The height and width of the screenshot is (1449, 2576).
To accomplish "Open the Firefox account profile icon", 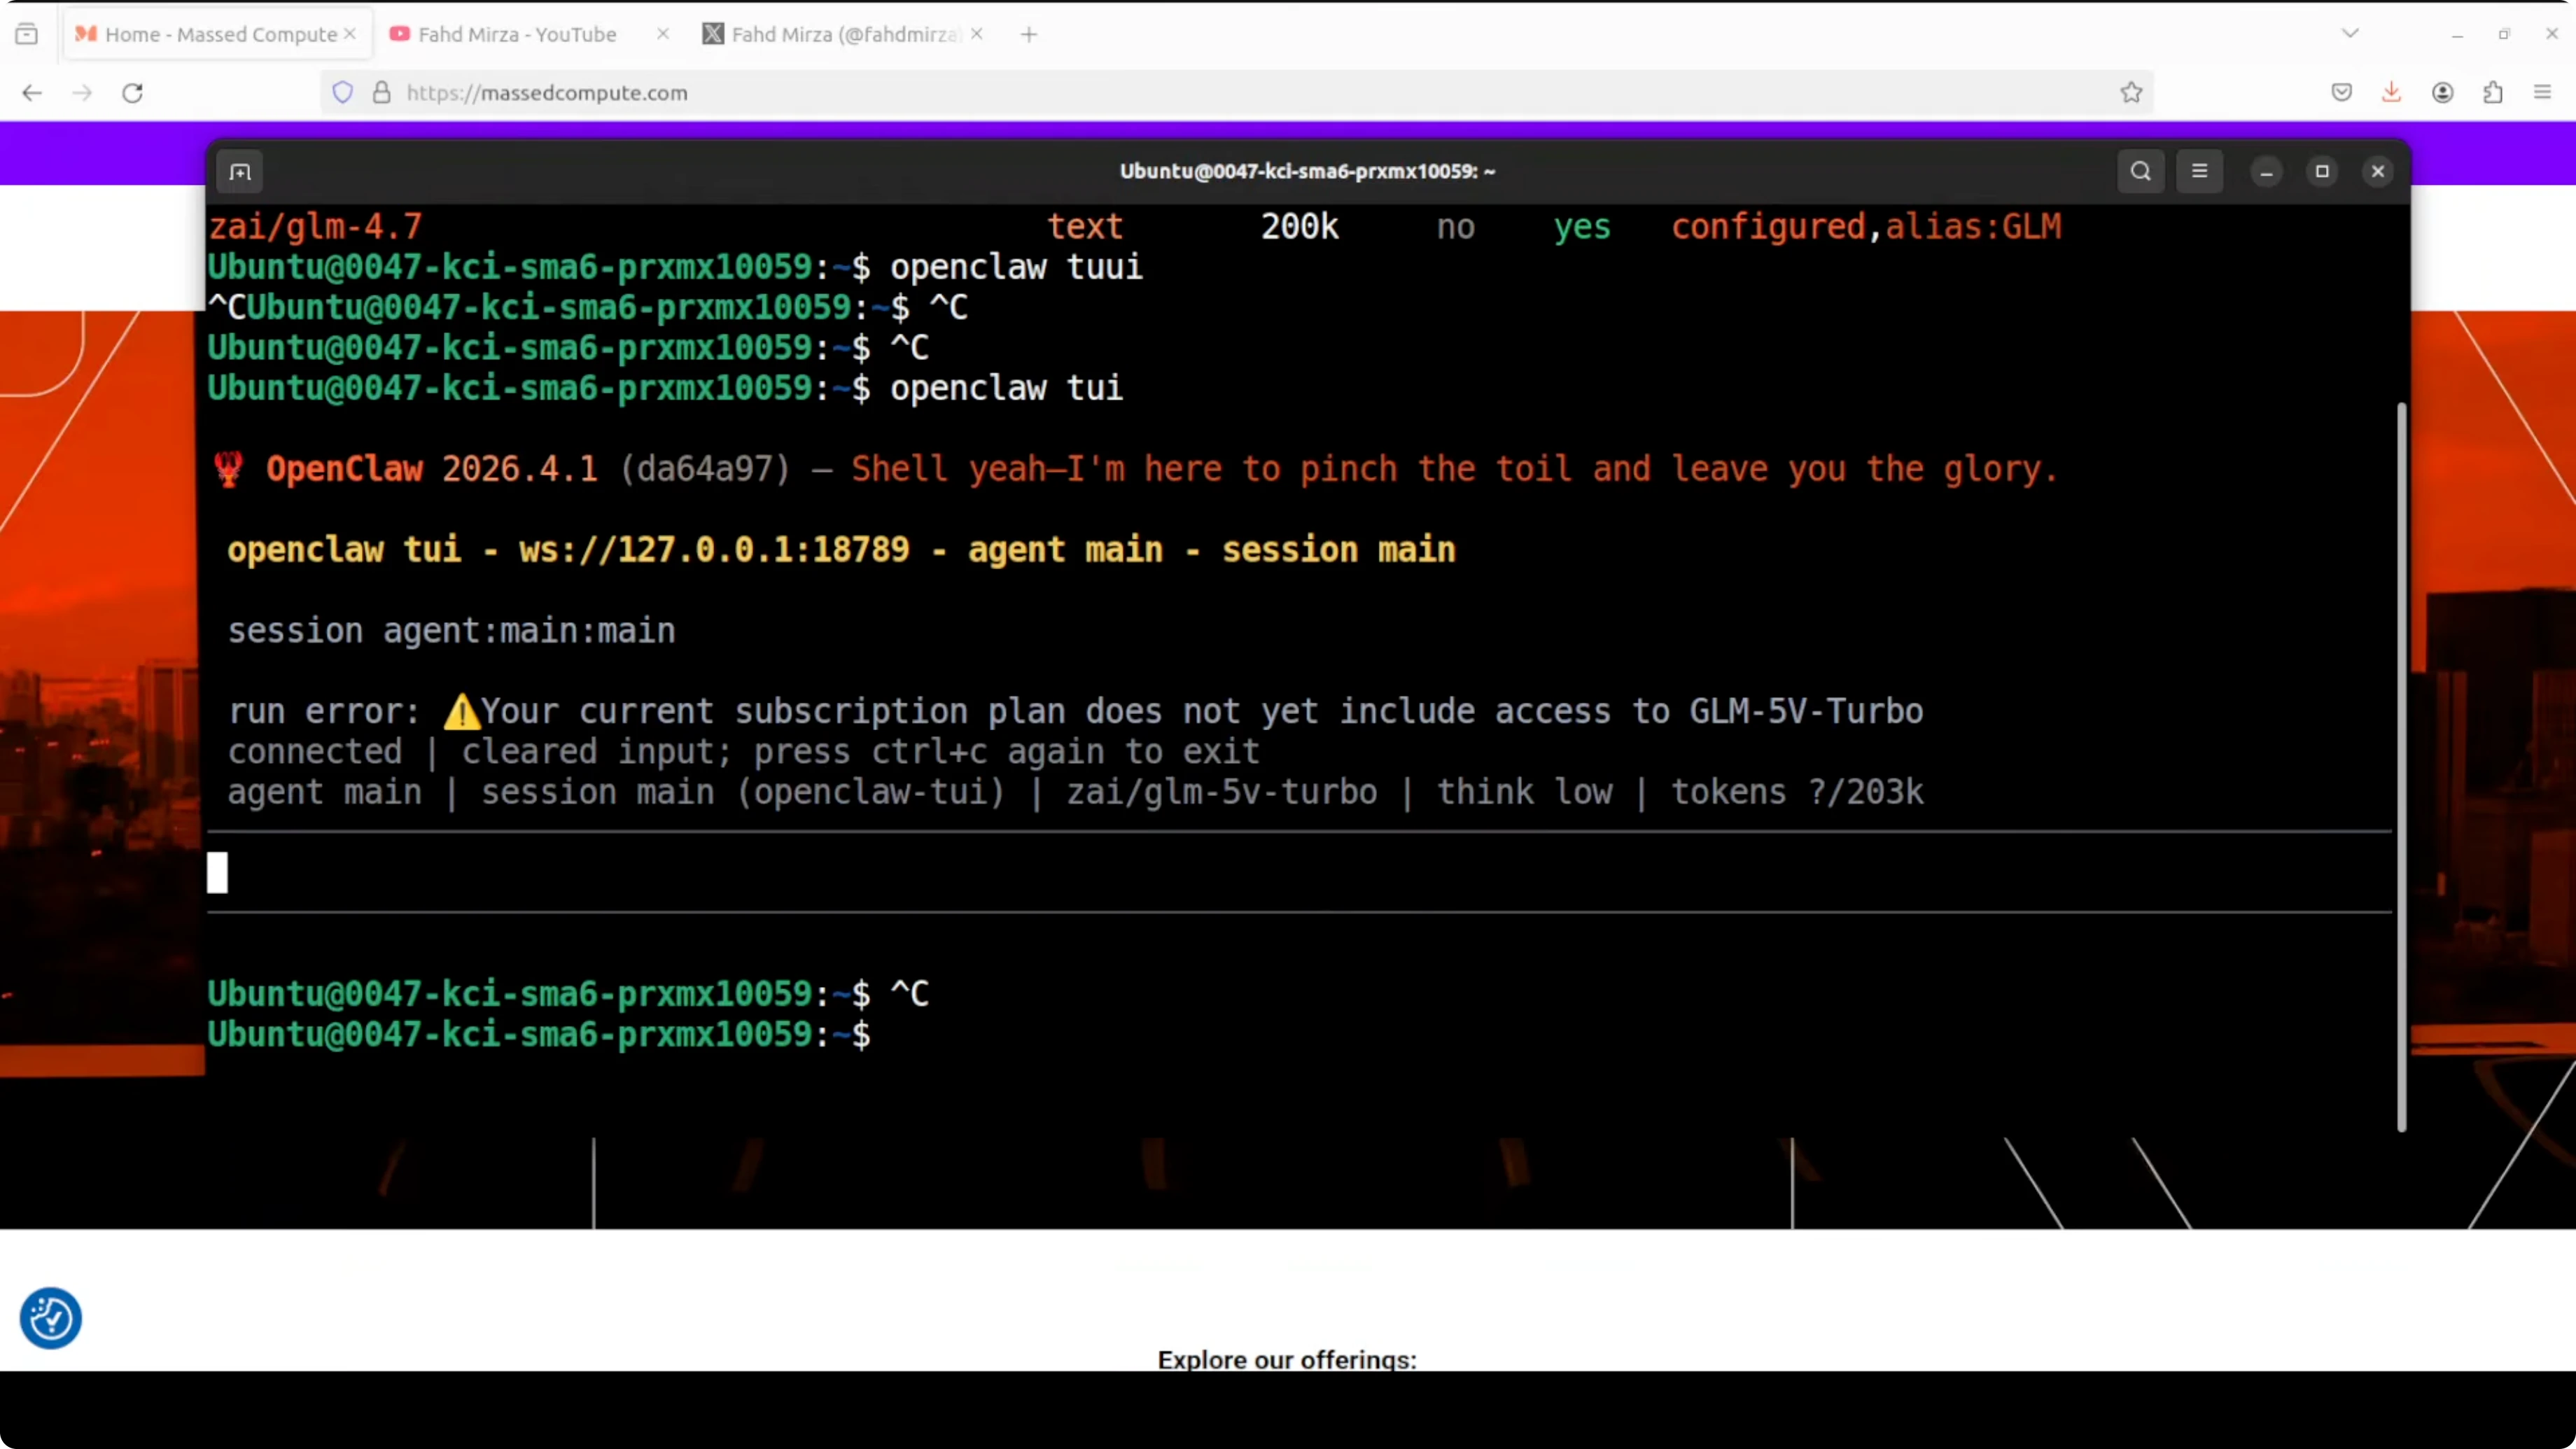I will (2442, 93).
